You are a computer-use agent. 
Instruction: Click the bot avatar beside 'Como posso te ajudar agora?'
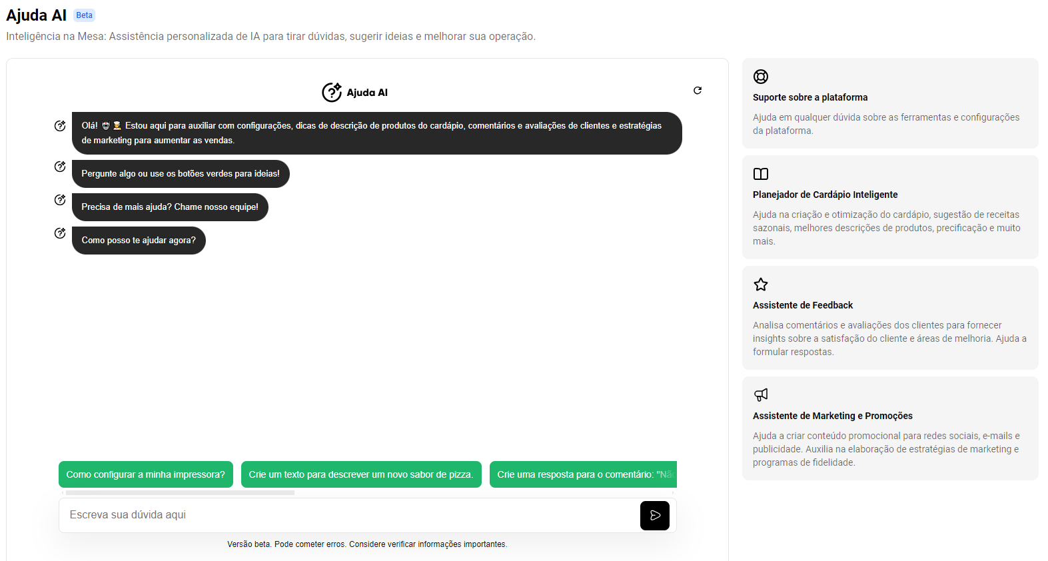[x=60, y=233]
